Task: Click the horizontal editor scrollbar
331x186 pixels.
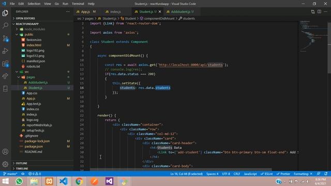Action: [180, 169]
